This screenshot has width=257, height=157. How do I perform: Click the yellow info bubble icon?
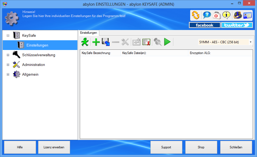226,15
